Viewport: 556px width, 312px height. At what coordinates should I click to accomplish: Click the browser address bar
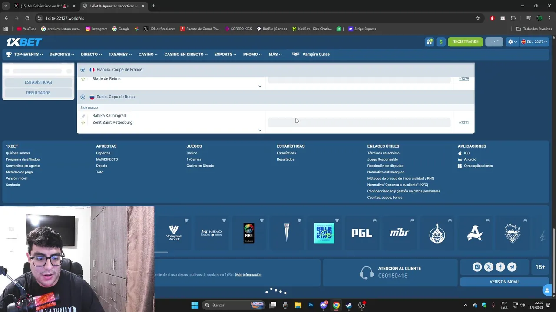[x=256, y=18]
